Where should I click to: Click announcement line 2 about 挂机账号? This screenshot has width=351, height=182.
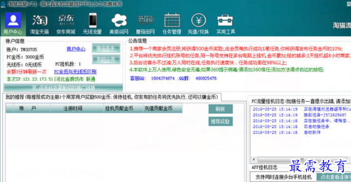[240, 56]
